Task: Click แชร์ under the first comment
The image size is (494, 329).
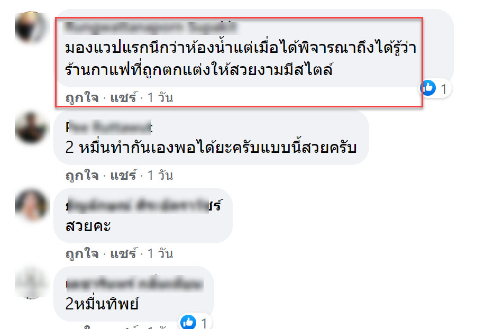Action: tap(124, 98)
